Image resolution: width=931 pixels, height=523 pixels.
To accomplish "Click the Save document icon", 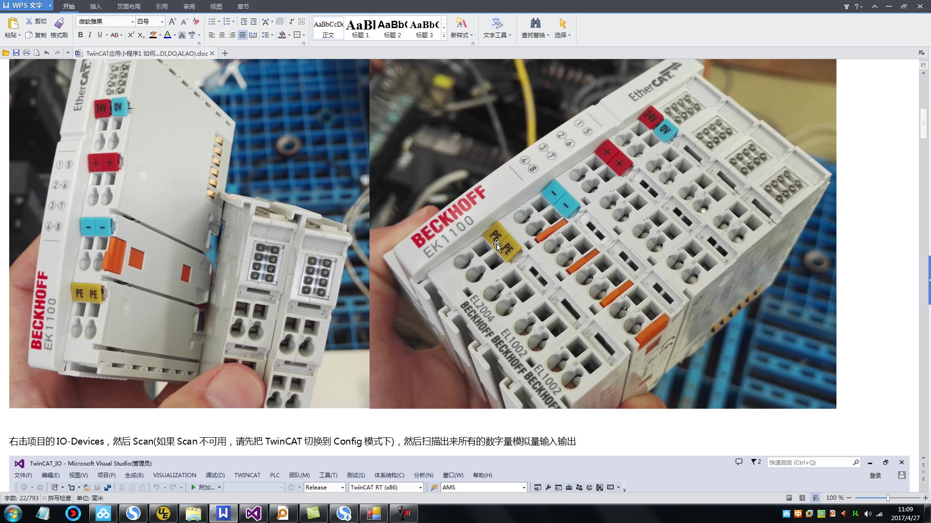I will pyautogui.click(x=16, y=53).
